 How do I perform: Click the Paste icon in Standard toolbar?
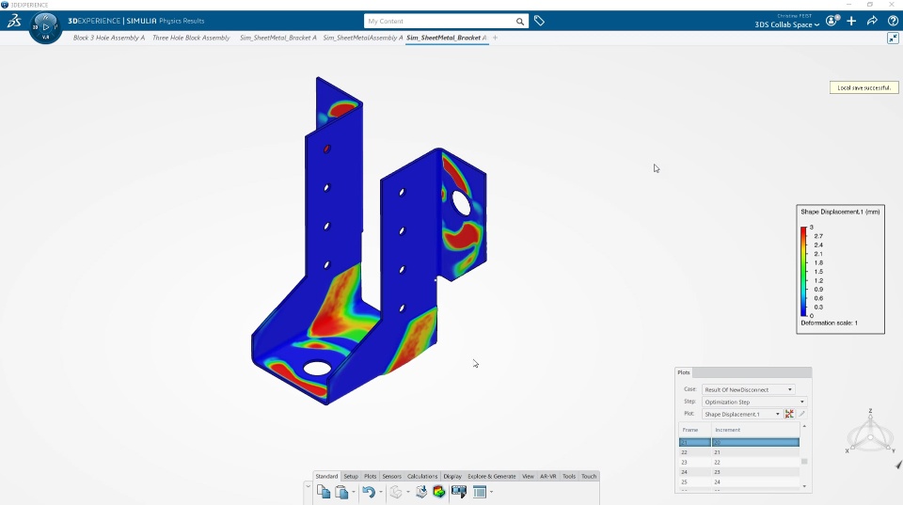pyautogui.click(x=341, y=492)
